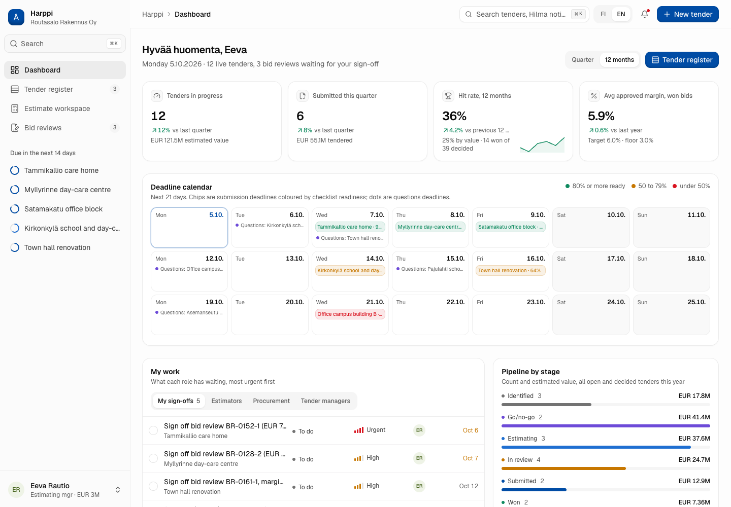Mark bid review BR-0152-1 as done
The width and height of the screenshot is (731, 507).
point(153,430)
